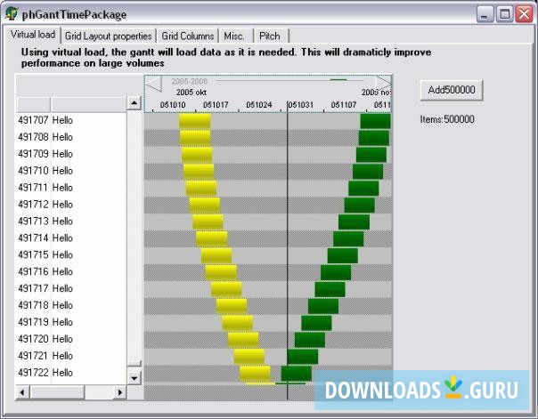538x419 pixels.
Task: Click the horizontal scrollbar thumb under the grid
Action: click(x=57, y=392)
